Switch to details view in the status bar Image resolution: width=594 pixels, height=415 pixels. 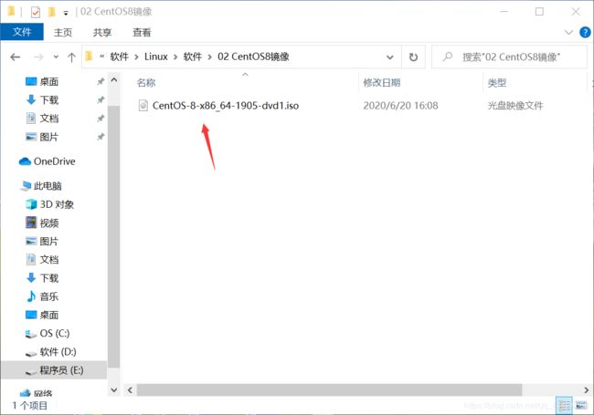pyautogui.click(x=564, y=406)
